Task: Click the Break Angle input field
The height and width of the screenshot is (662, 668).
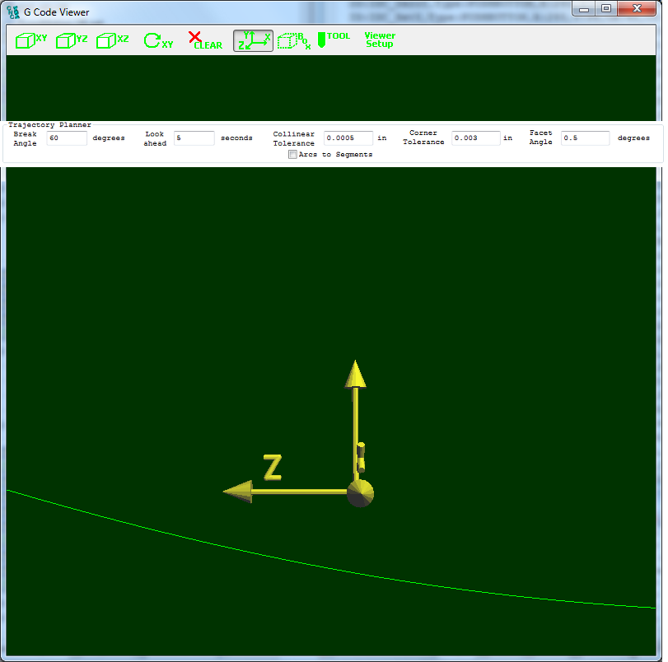Action: 66,138
